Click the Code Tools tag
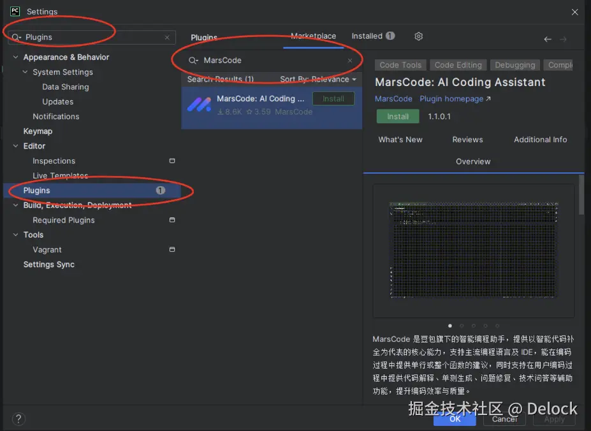591x431 pixels. point(400,65)
